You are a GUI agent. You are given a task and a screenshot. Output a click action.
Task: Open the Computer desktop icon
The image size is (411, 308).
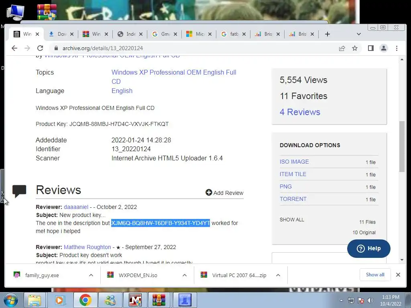click(x=15, y=12)
